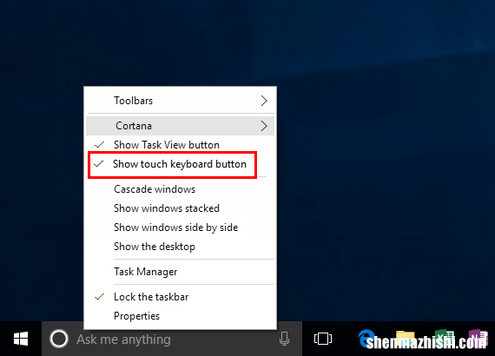Click the Cortana circle icon
The height and width of the screenshot is (356, 495).
59,339
